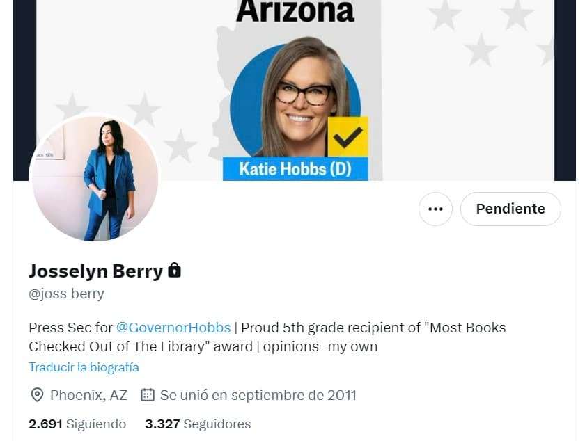This screenshot has width=585, height=441.
Task: Click the Phoenix, AZ location text
Action: coord(89,395)
